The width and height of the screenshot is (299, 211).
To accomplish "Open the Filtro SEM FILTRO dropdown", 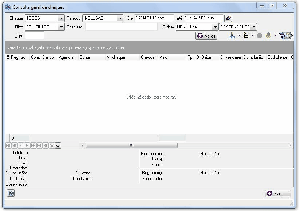I will pos(62,27).
